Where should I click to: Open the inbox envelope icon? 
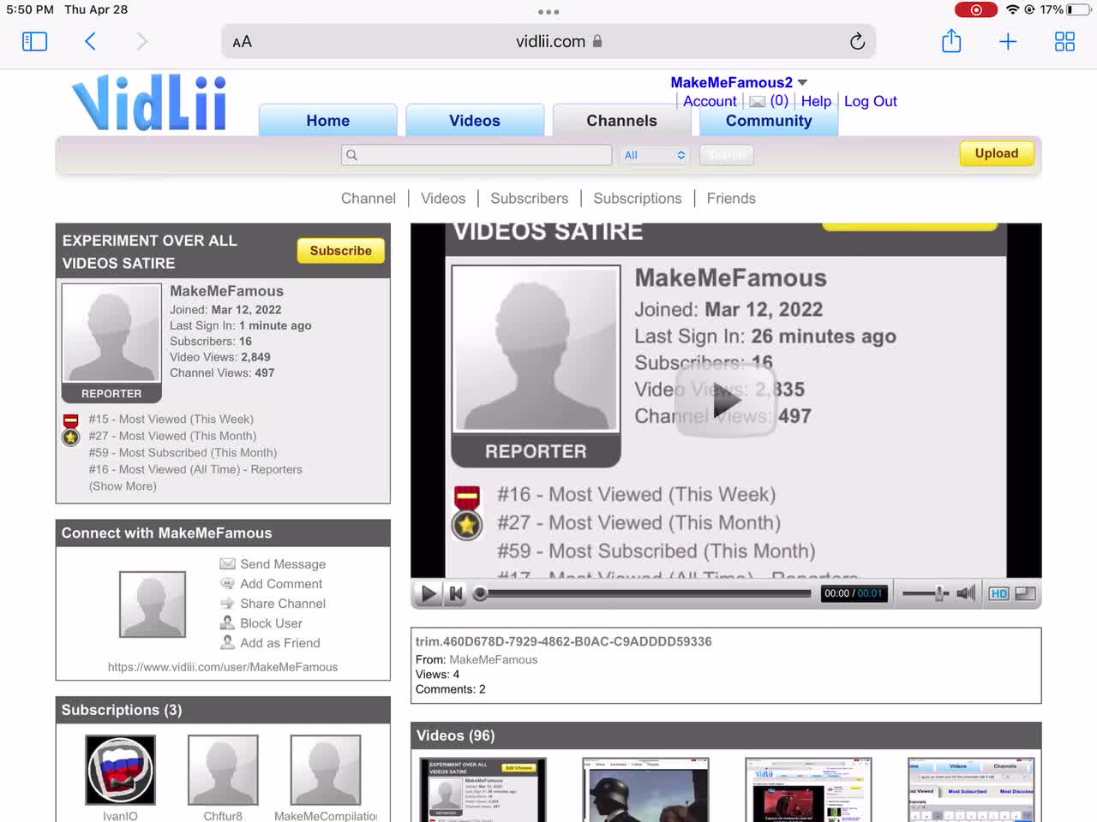tap(758, 102)
